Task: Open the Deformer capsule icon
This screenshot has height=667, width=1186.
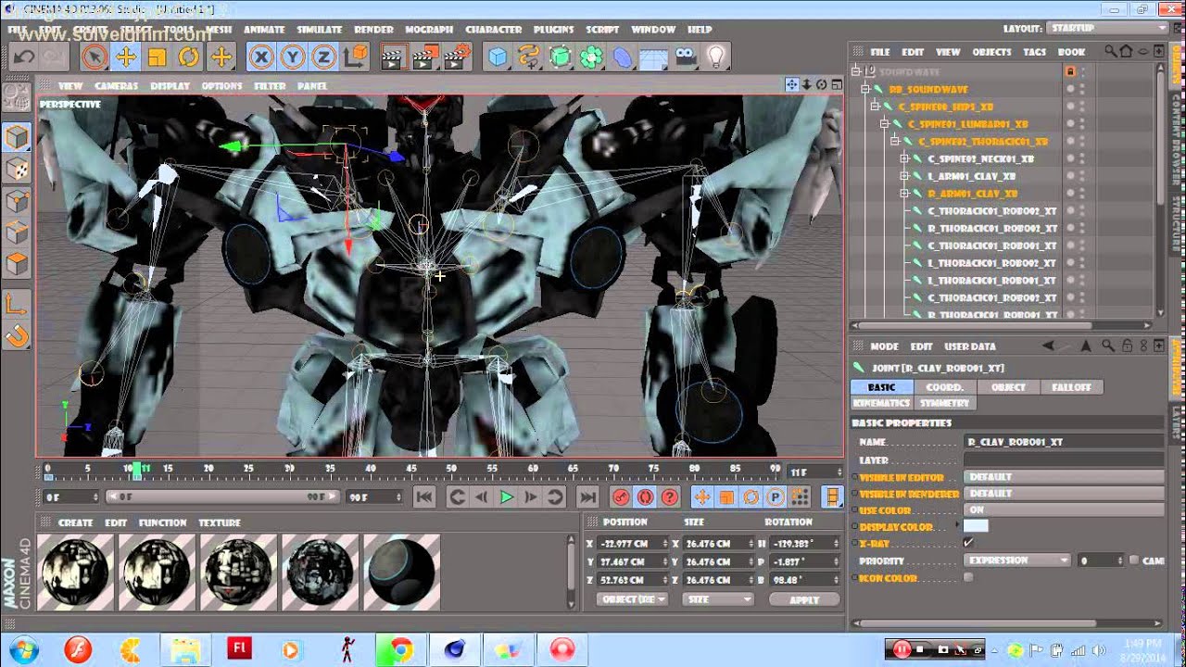Action: [x=623, y=57]
